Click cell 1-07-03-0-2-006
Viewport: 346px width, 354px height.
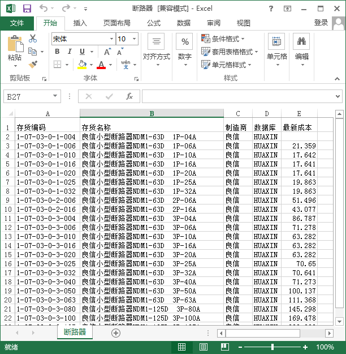click(47, 201)
